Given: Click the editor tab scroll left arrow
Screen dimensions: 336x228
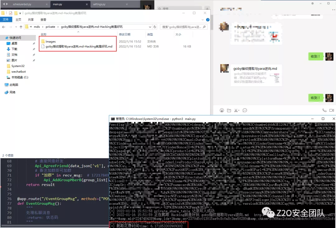Looking at the screenshot, I should (4, 4).
